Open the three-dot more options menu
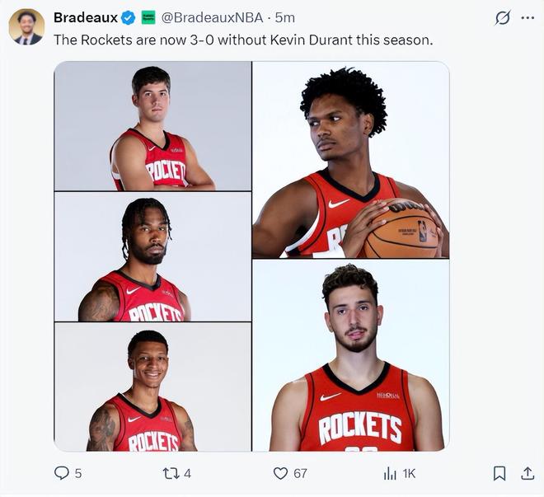 click(528, 17)
